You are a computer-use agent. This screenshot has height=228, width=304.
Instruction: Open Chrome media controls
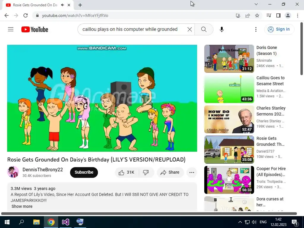pyautogui.click(x=269, y=15)
